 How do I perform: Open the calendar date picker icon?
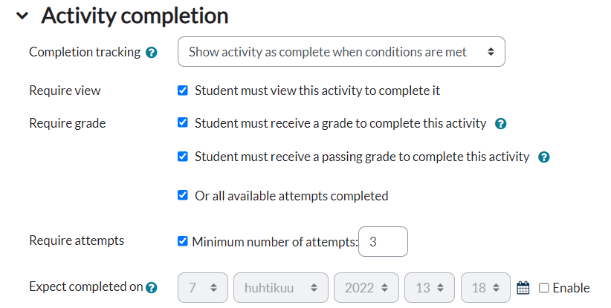pyautogui.click(x=523, y=287)
